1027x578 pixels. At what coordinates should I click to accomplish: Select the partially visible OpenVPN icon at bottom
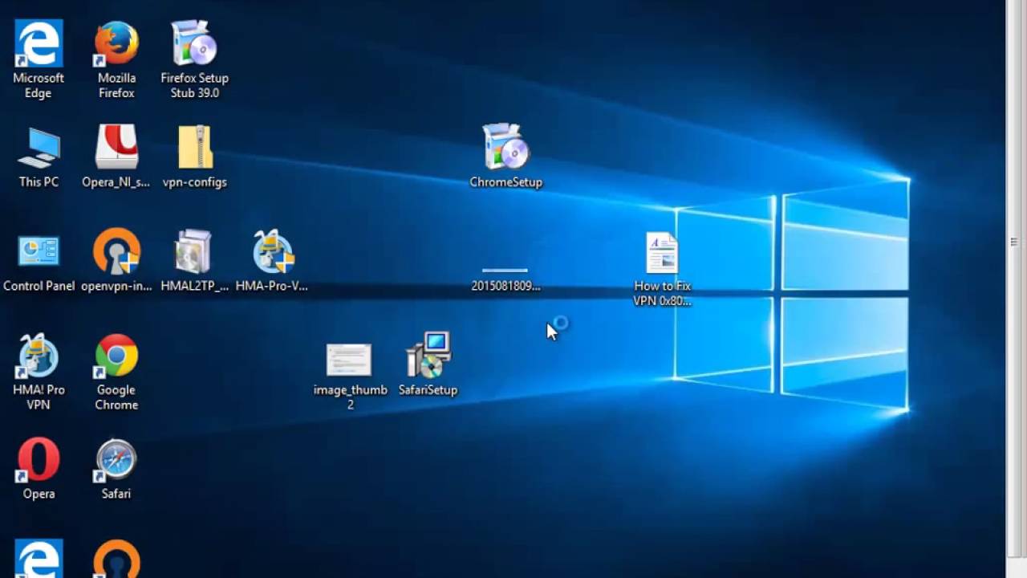116,559
